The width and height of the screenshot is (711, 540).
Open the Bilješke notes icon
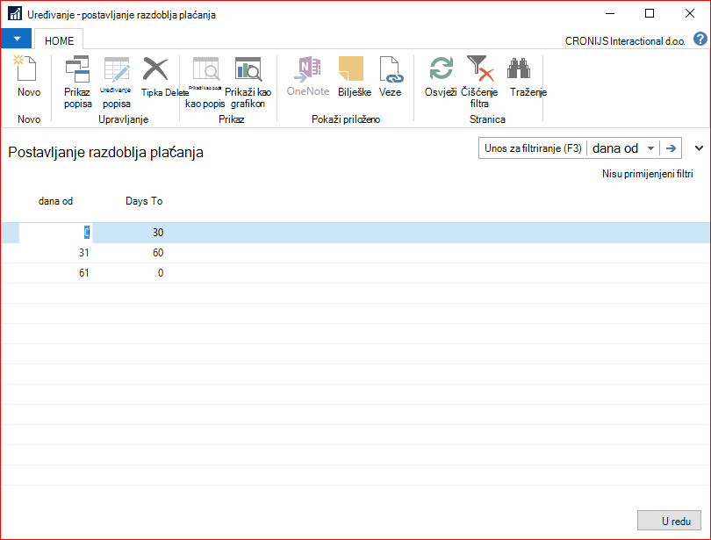pos(351,68)
